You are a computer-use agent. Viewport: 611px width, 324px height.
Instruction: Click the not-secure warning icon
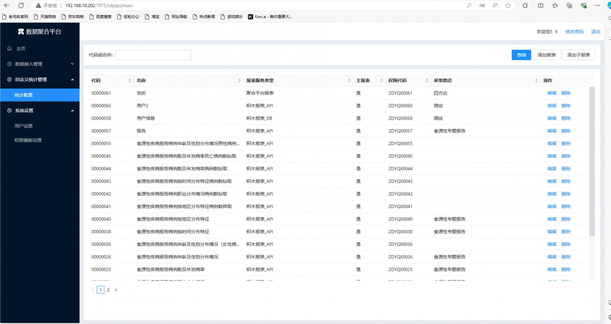[38, 5]
